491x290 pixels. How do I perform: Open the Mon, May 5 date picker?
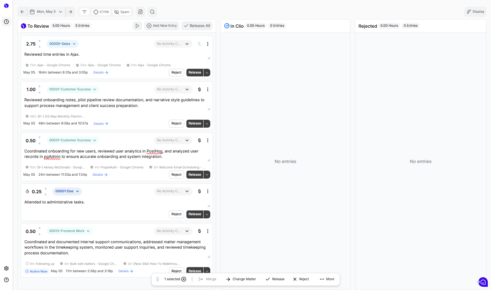(46, 12)
